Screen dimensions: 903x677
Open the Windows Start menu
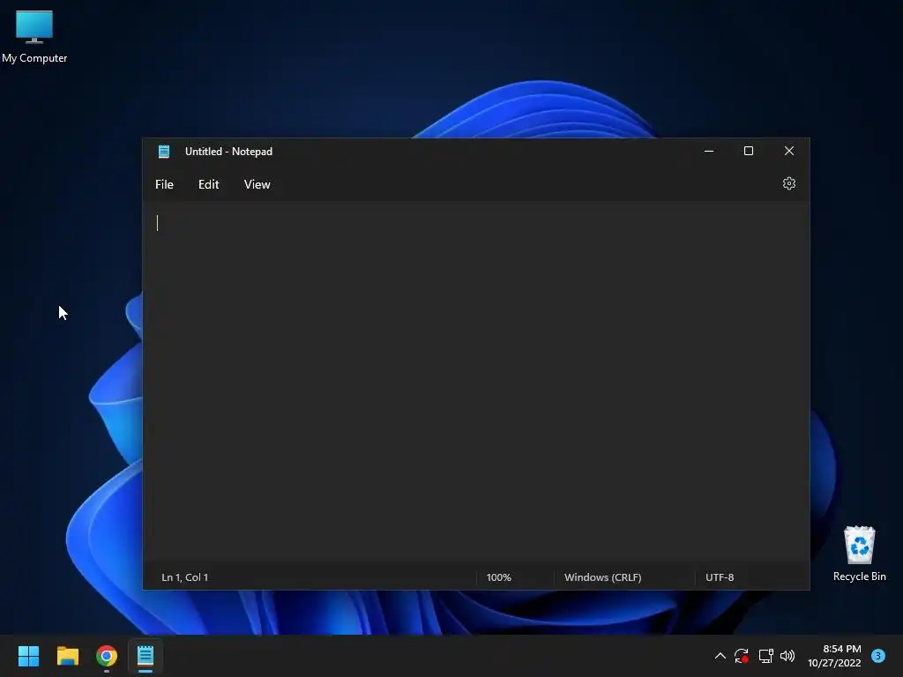tap(28, 656)
